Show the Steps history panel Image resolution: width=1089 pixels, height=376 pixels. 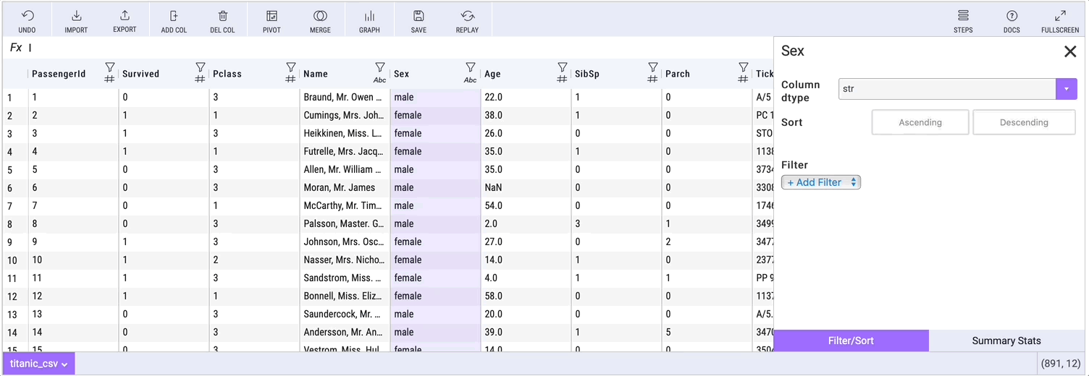click(x=963, y=20)
